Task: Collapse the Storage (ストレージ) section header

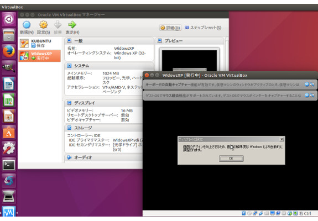Action: click(x=104, y=128)
